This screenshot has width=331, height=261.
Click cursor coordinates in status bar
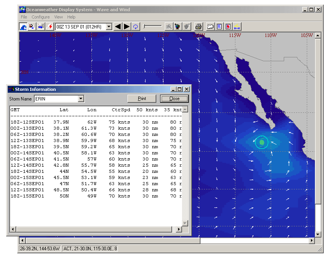click(x=40, y=249)
